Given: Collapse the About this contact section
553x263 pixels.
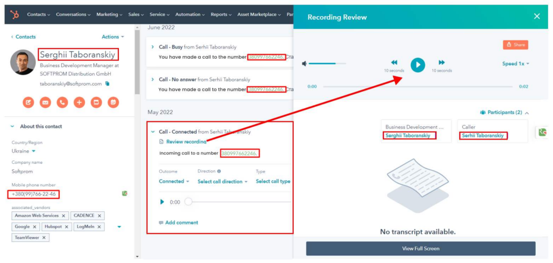Looking at the screenshot, I should [x=13, y=127].
